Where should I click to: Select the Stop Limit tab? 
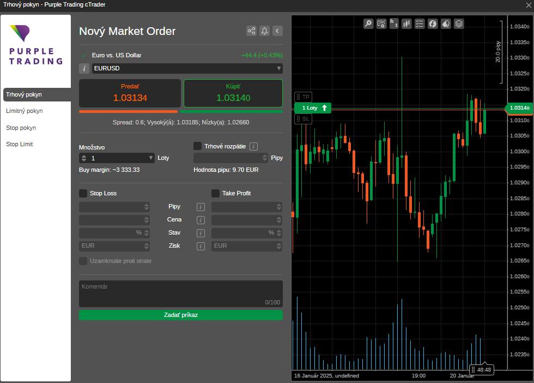(x=20, y=145)
